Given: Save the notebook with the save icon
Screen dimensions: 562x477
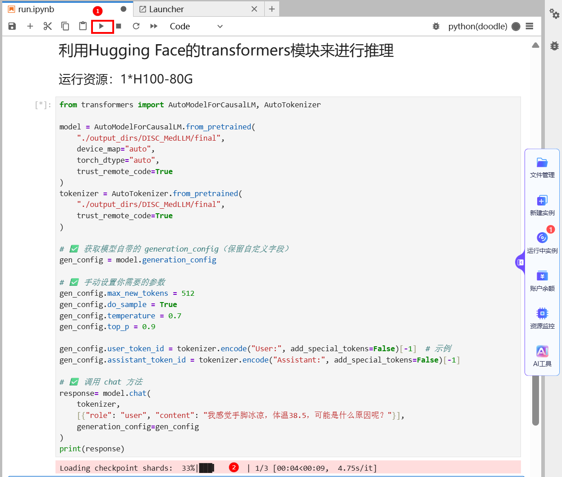Looking at the screenshot, I should [x=12, y=26].
